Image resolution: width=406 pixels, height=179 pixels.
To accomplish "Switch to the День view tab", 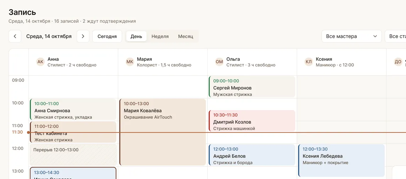I will tap(136, 36).
